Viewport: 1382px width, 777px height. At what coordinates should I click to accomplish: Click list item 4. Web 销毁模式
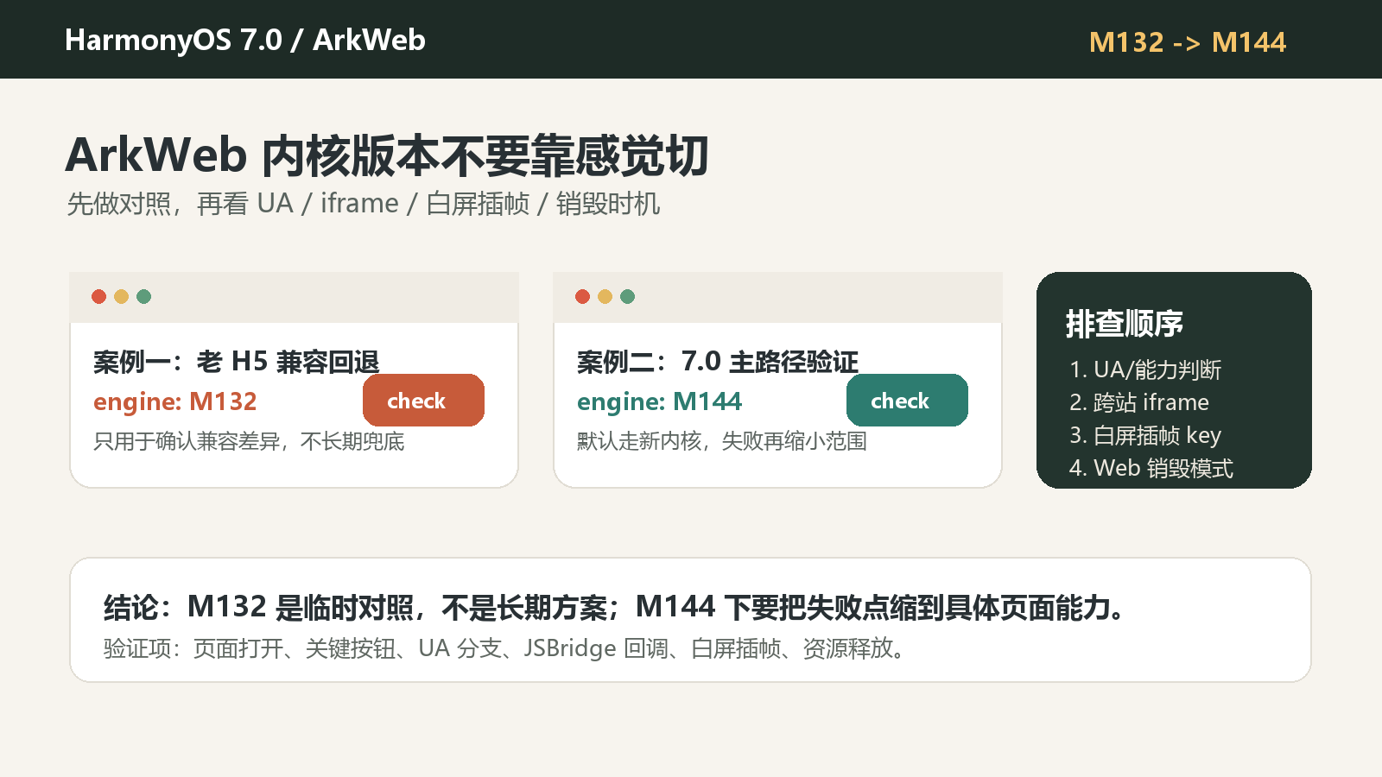[x=1151, y=468]
